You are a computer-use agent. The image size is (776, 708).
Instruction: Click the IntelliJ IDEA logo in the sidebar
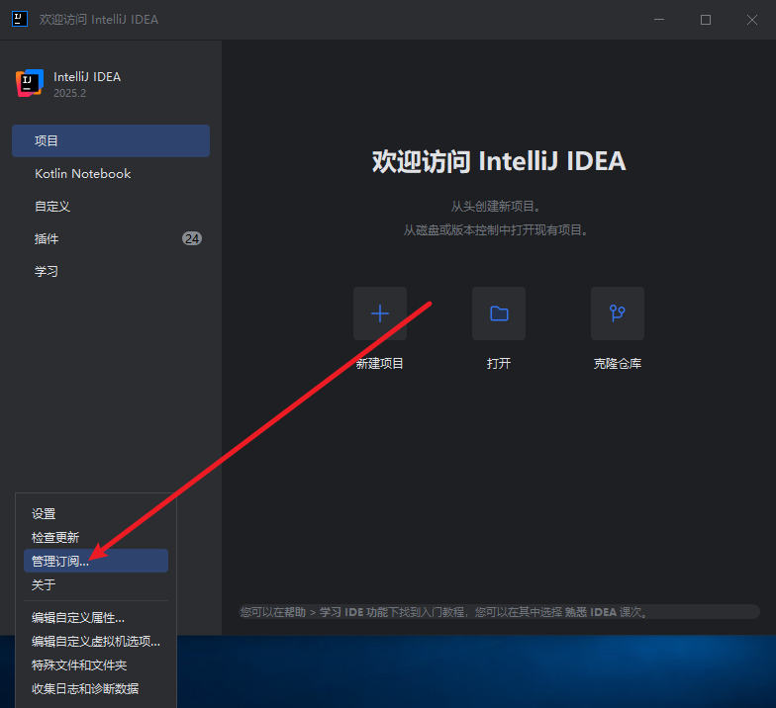pyautogui.click(x=30, y=83)
